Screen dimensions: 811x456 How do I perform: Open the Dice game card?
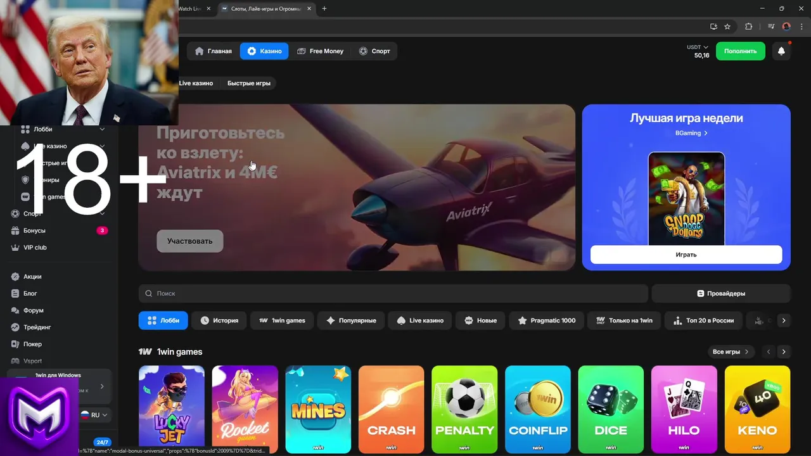611,408
